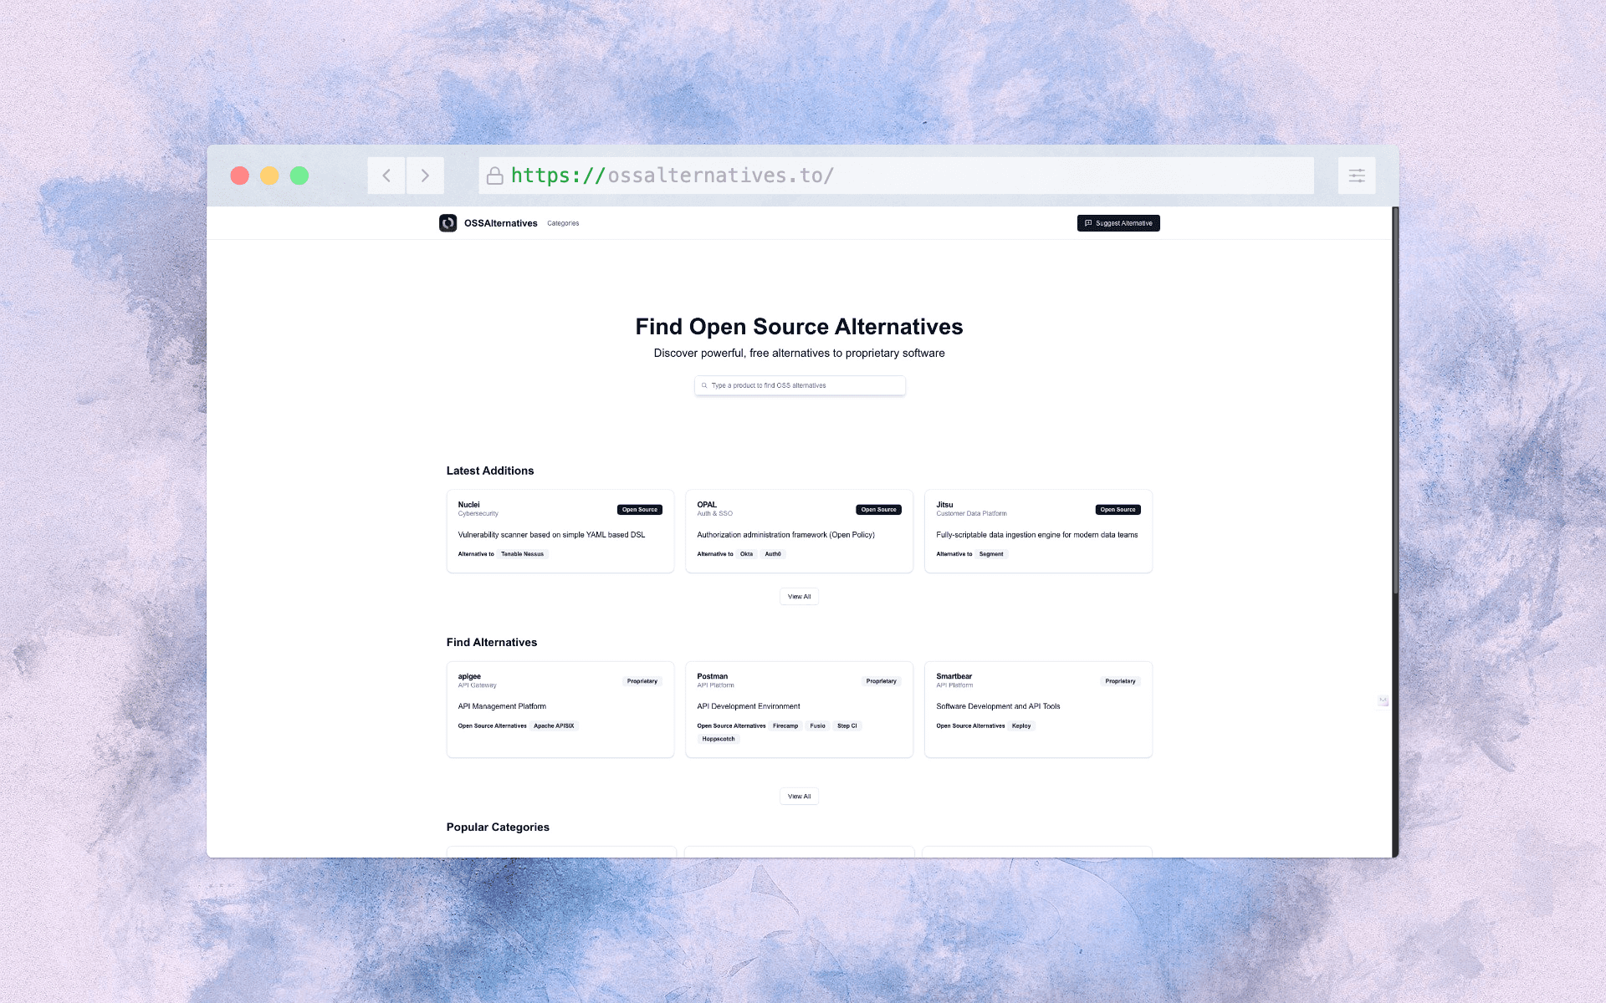Click the browser back arrow
This screenshot has width=1606, height=1003.
tap(386, 176)
